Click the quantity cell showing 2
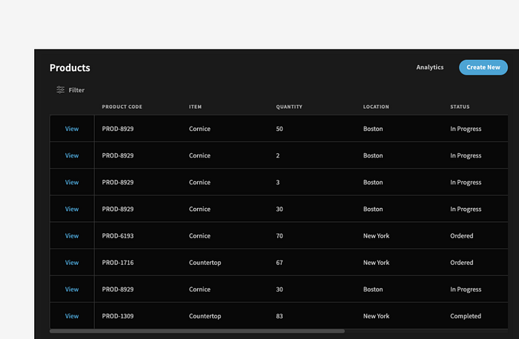The image size is (519, 339). (x=278, y=155)
